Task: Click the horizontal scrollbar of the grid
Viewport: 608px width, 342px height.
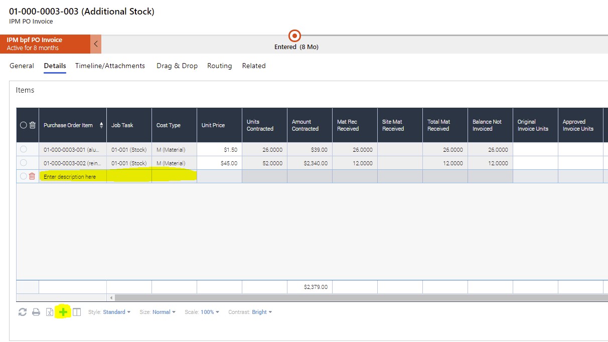Action: (x=361, y=297)
